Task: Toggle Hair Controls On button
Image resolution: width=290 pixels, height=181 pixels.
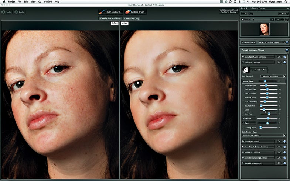Action: coord(279,152)
